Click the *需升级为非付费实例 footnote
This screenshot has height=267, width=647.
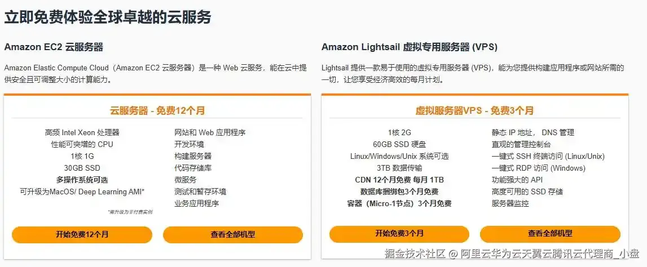tap(129, 212)
